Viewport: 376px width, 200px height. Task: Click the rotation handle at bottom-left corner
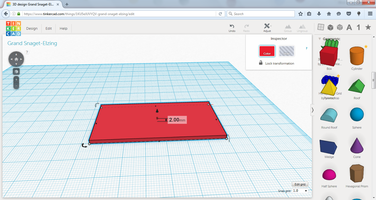[84, 145]
